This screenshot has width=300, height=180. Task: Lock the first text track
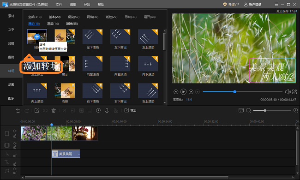(x=15, y=156)
